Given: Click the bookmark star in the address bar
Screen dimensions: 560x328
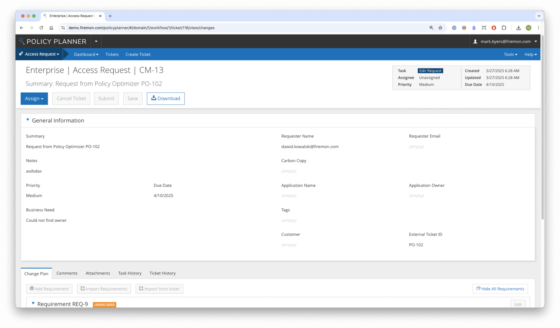Looking at the screenshot, I should tap(440, 28).
